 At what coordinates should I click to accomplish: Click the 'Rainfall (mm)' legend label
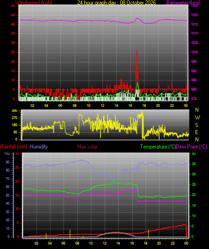tap(13, 147)
